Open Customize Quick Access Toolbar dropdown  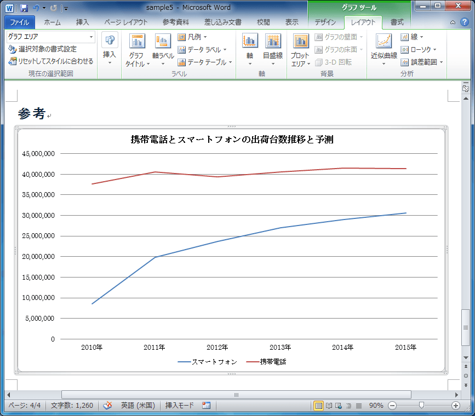click(x=66, y=8)
